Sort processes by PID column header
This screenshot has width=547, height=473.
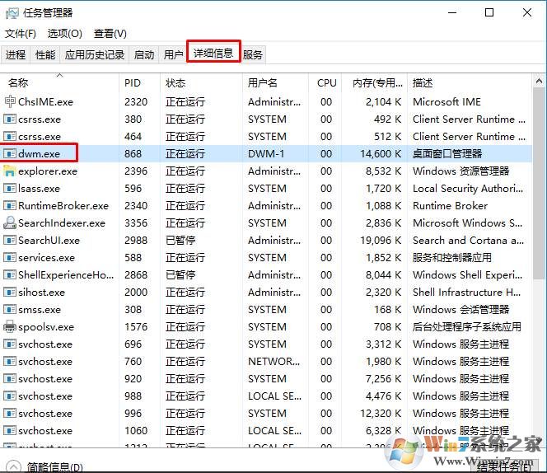(133, 83)
